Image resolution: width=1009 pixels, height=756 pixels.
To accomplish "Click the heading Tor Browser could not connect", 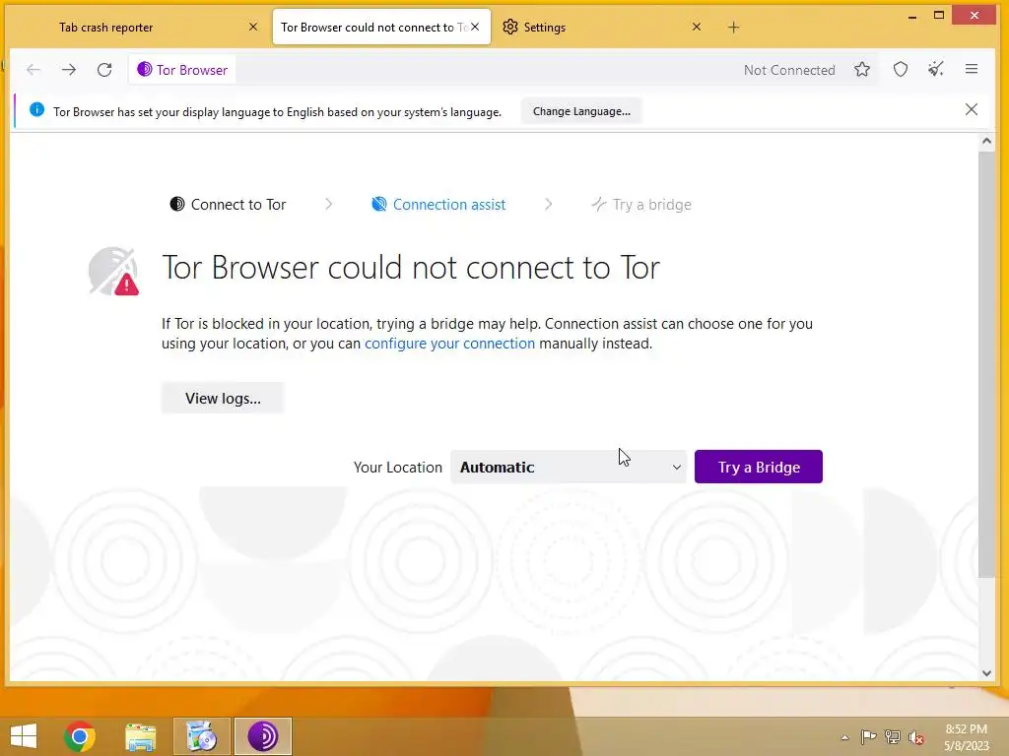I will pyautogui.click(x=411, y=268).
